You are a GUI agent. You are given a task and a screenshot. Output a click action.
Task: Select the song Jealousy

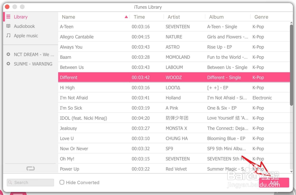[174, 128]
